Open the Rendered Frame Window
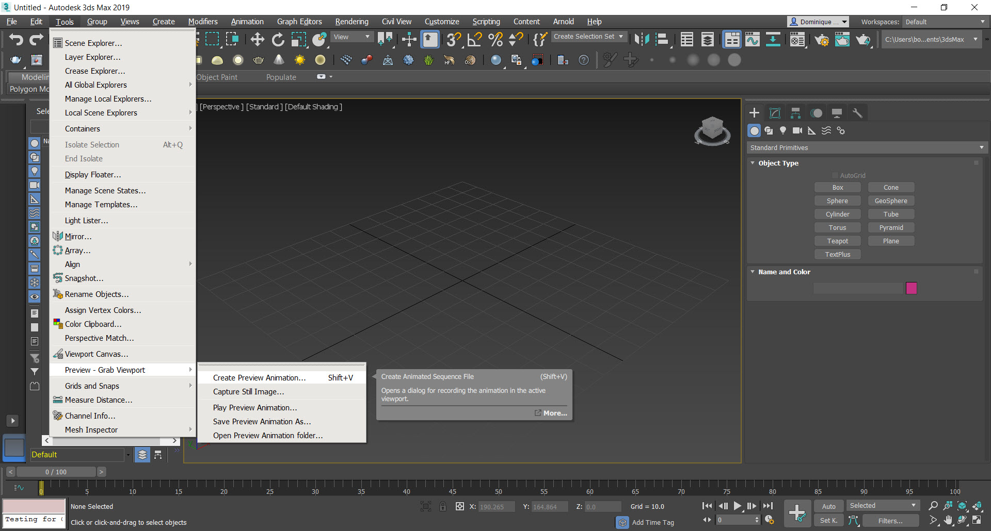Viewport: 991px width, 531px height. pos(842,40)
